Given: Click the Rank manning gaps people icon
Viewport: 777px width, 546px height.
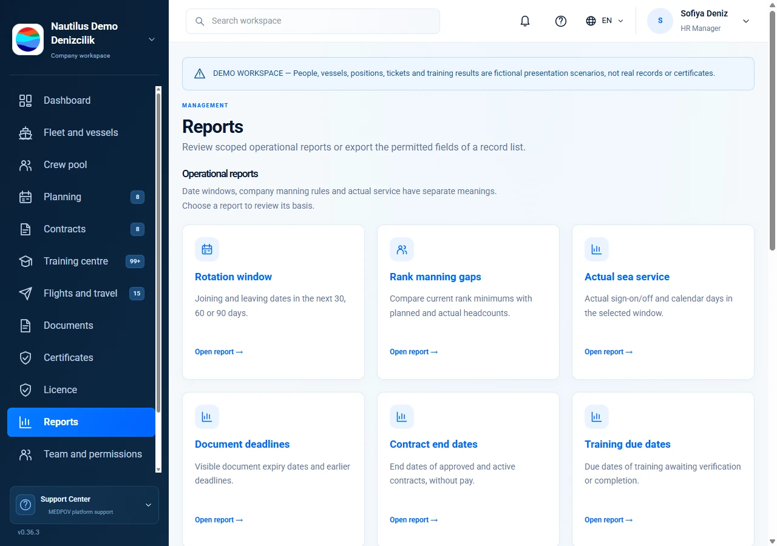Looking at the screenshot, I should click(402, 249).
